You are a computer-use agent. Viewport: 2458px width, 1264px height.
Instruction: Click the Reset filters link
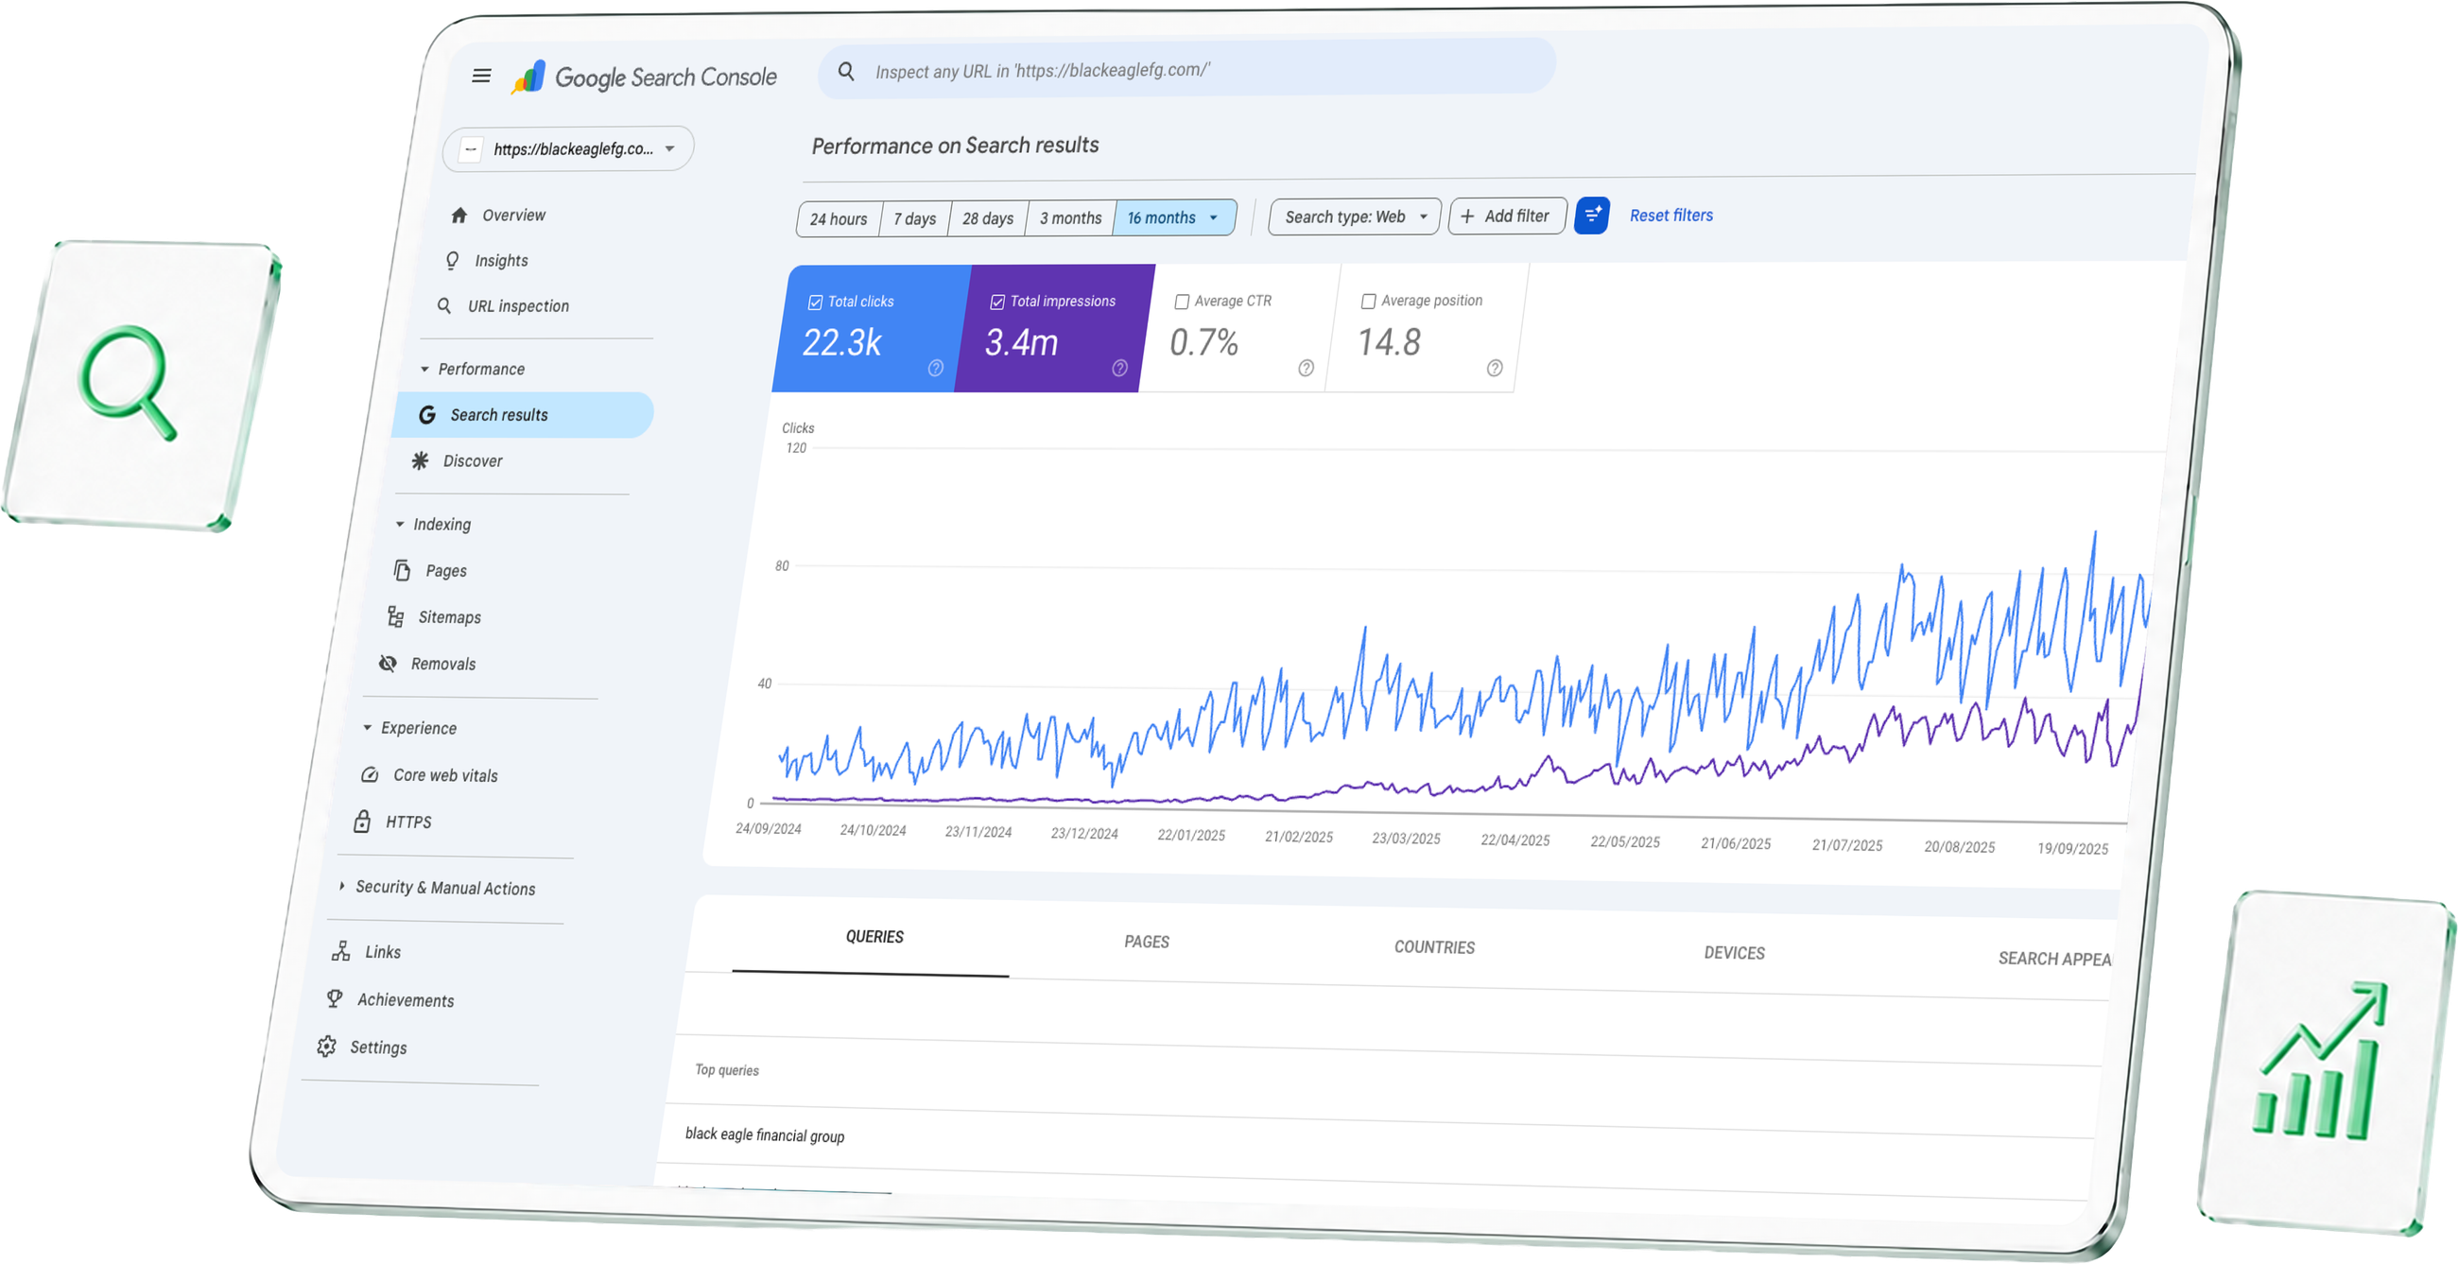(1670, 216)
